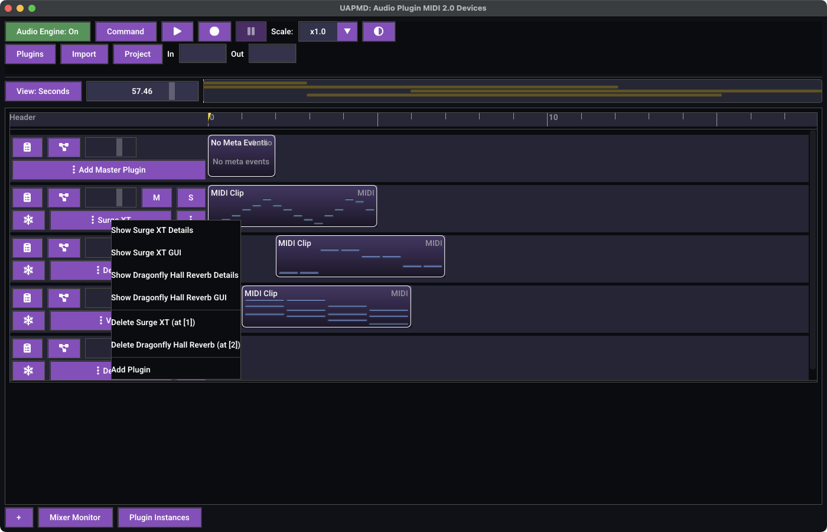
Task: Open the Project button
Action: click(138, 54)
